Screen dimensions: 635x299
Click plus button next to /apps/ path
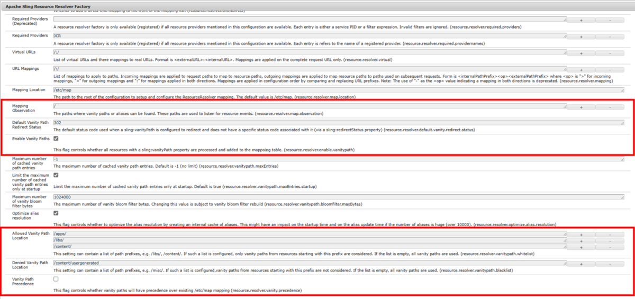(581, 234)
